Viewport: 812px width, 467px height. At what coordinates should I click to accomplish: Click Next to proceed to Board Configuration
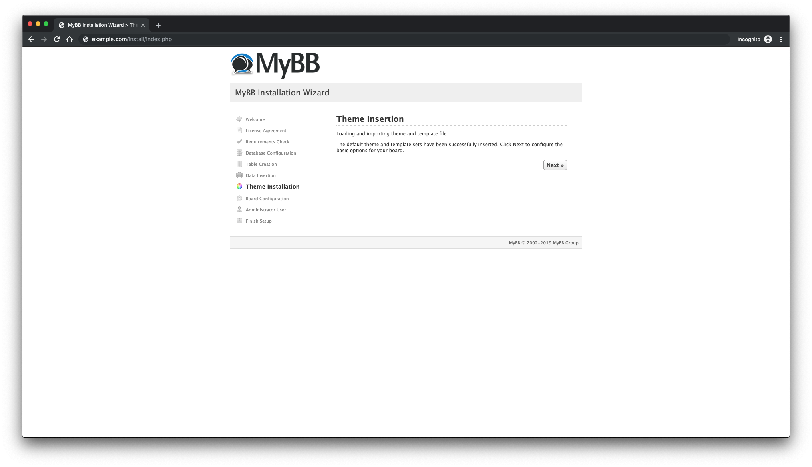click(555, 165)
